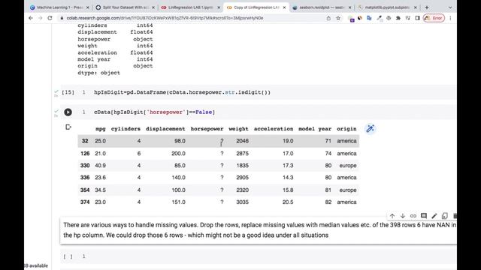Image resolution: width=481 pixels, height=270 pixels.
Task: Open the extensions puzzle icon
Action: click(398, 18)
